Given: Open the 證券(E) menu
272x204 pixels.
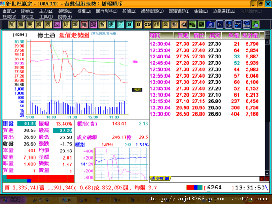Looking at the screenshot, I should (27, 11).
